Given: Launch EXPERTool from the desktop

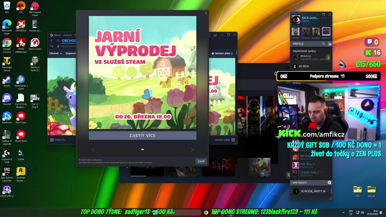Looking at the screenshot, I should click(x=21, y=26).
